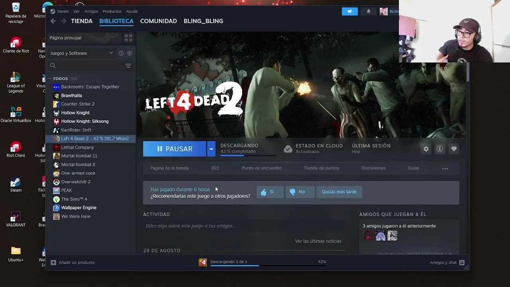Click the bottom download progress bar
The image size is (510, 287).
pos(268,265)
